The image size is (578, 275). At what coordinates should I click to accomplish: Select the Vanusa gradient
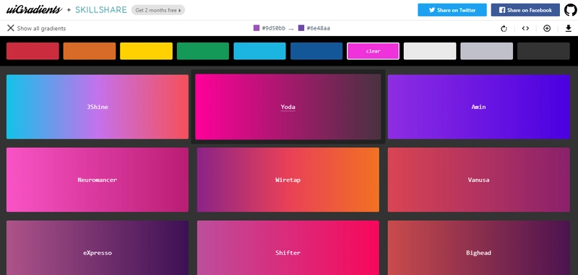478,180
